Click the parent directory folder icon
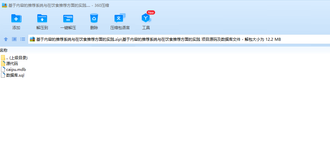The width and height of the screenshot is (330, 164). pos(3,58)
